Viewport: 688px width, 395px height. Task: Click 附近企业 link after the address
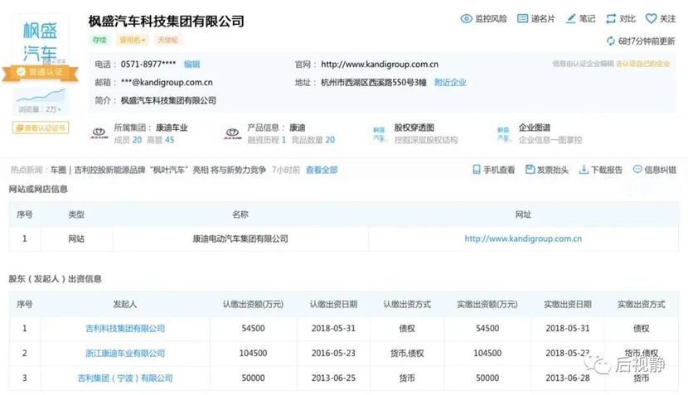450,83
